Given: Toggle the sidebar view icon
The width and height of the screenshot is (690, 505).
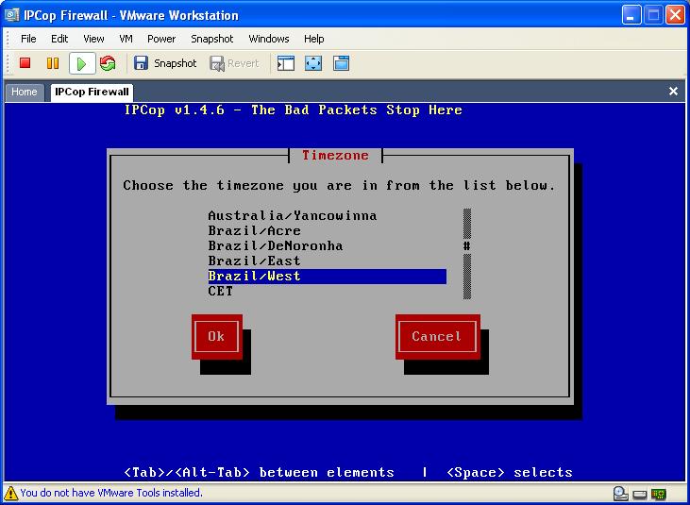Looking at the screenshot, I should (x=286, y=63).
